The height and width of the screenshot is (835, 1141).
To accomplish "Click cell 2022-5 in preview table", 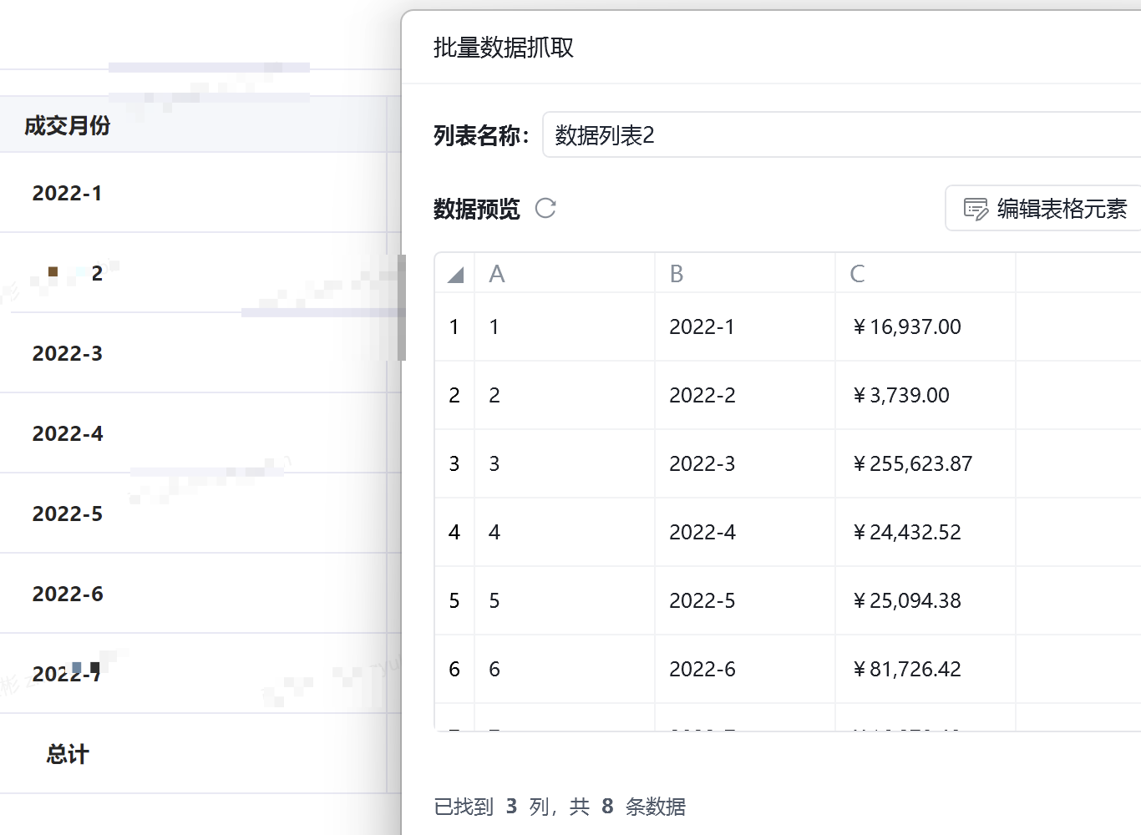I will pos(745,600).
